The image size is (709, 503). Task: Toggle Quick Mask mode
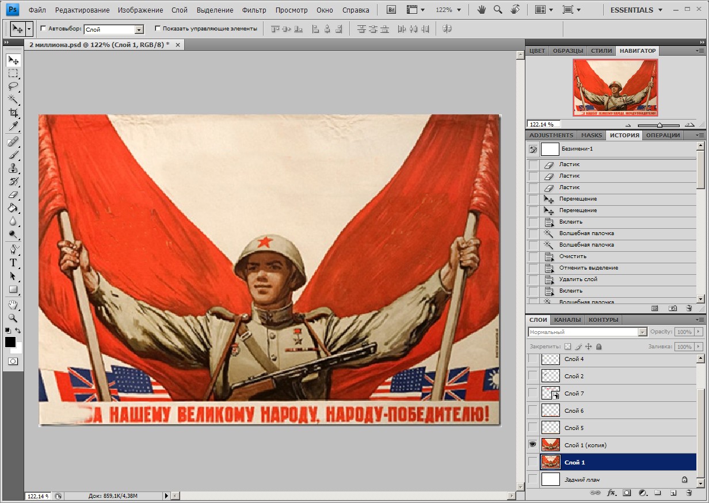pos(13,361)
